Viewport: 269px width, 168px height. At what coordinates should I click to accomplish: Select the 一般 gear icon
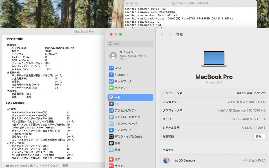[x=111, y=97]
